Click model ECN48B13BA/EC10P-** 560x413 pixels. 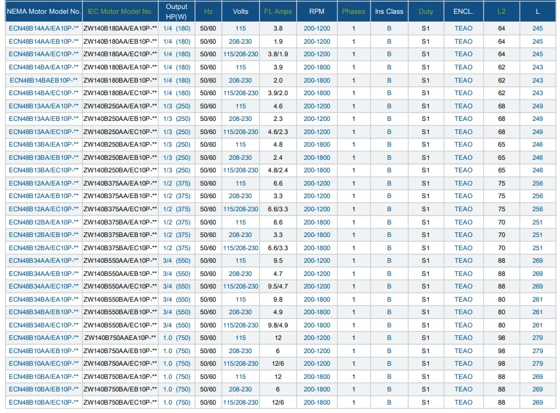(44, 170)
